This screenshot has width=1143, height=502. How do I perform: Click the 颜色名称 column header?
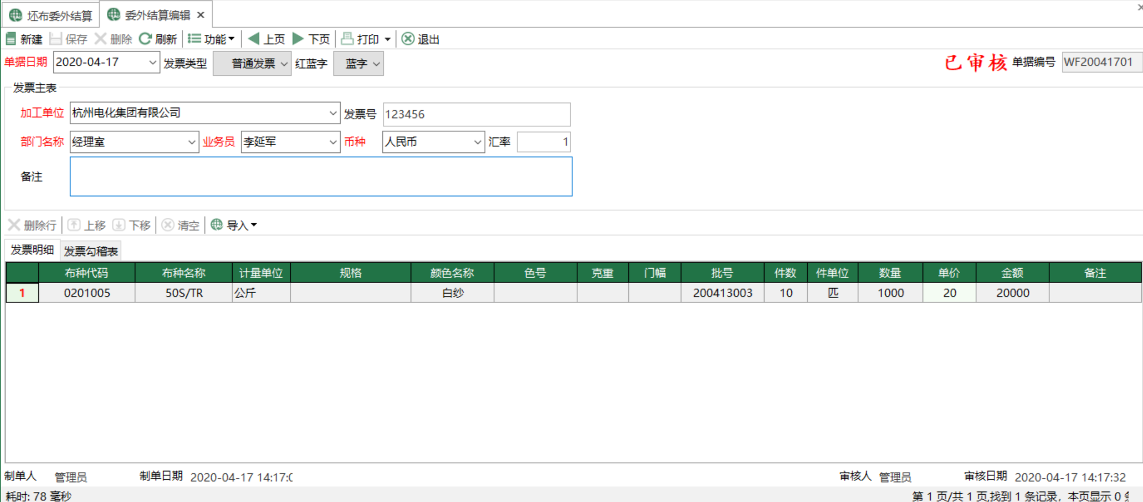pyautogui.click(x=452, y=273)
